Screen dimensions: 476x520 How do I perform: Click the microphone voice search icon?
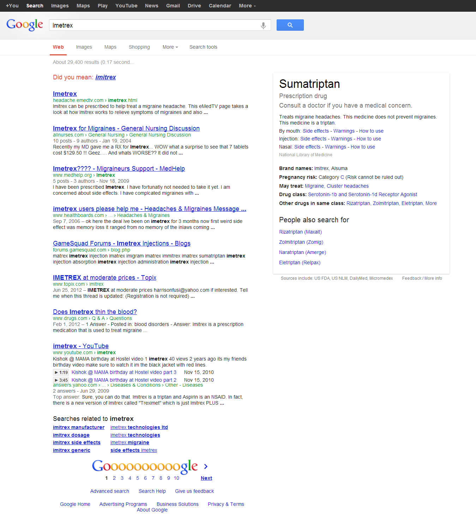pyautogui.click(x=263, y=25)
